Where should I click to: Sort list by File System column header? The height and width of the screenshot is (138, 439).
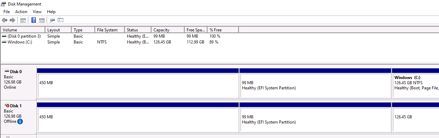109,30
